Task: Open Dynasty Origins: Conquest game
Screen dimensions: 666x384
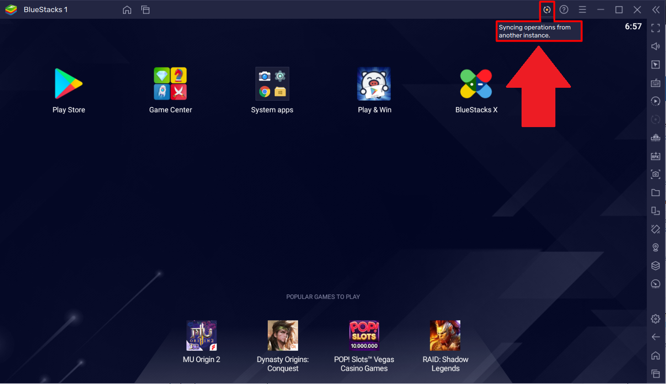Action: point(283,336)
